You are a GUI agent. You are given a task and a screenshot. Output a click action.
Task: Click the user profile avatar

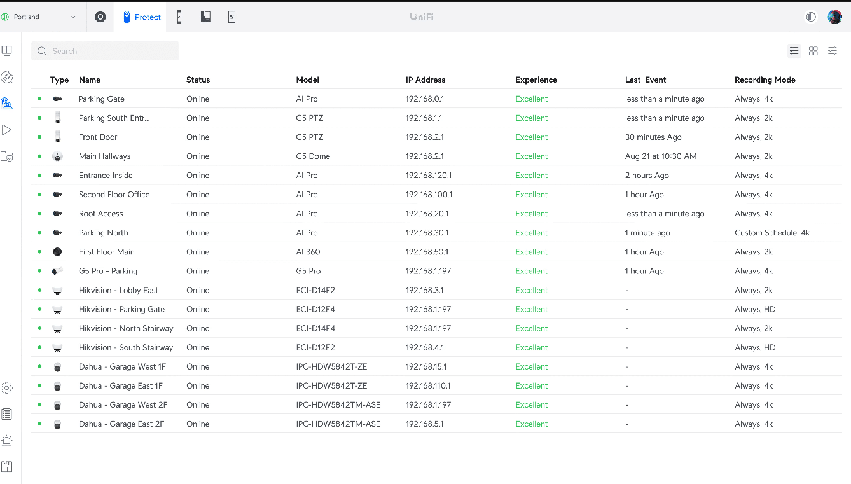[834, 17]
